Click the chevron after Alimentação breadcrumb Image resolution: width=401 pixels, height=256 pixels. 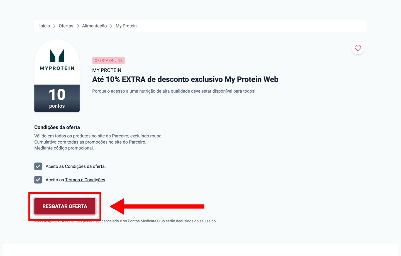pyautogui.click(x=111, y=26)
